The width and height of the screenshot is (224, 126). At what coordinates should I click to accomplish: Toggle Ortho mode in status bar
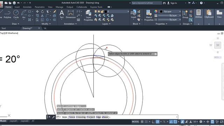tap(153, 122)
